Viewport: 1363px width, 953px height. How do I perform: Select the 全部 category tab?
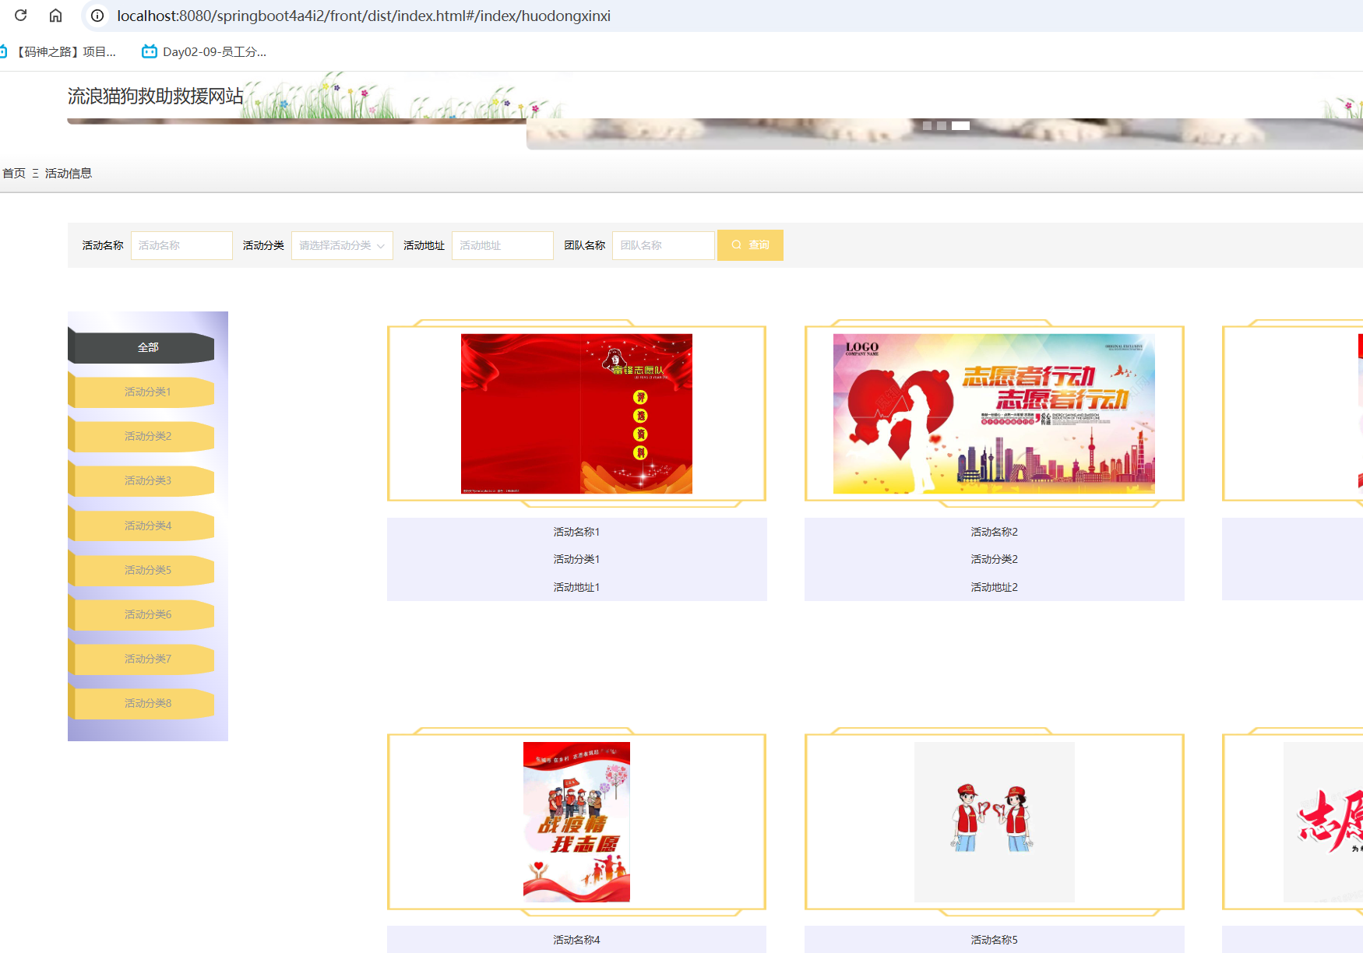click(x=141, y=347)
